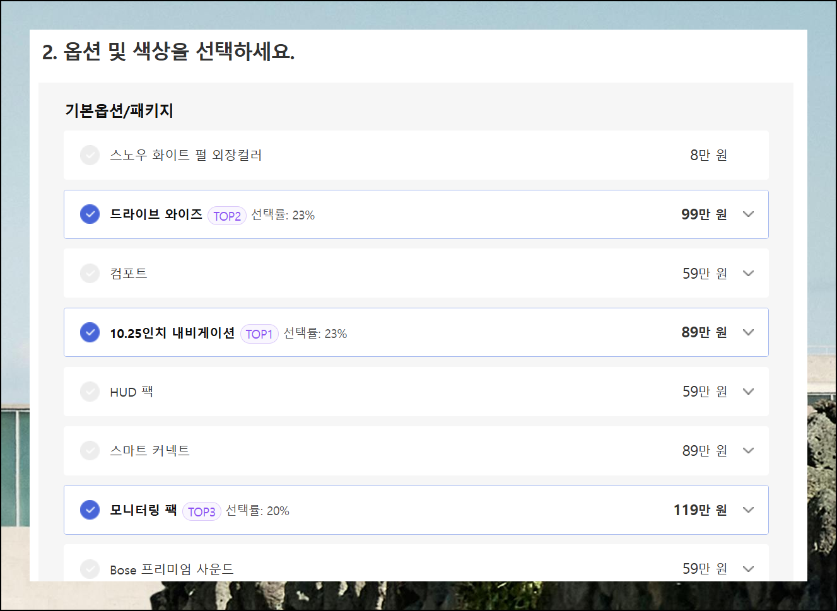This screenshot has height=611, width=837.
Task: Expand Bose 프리미엄 사운드 row chevron
Action: (749, 569)
